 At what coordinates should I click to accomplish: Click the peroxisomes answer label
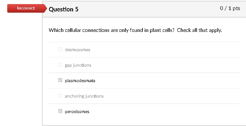[x=77, y=111]
